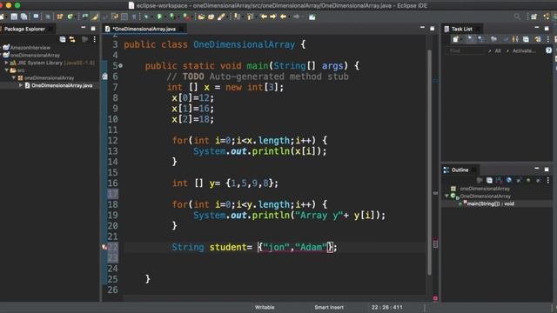Click the Save toolbar icon
Viewport: 557px width, 313px height.
(x=14, y=17)
